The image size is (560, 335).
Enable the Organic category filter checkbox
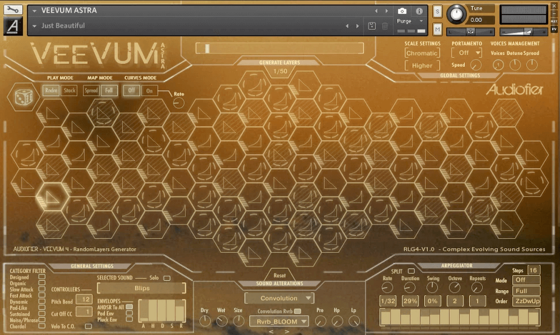(x=42, y=284)
